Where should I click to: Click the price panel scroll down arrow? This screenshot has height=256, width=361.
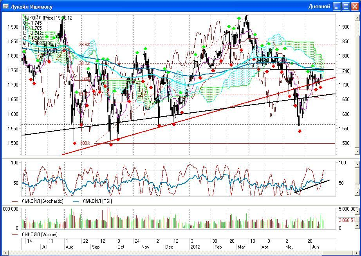pyautogui.click(x=357, y=151)
